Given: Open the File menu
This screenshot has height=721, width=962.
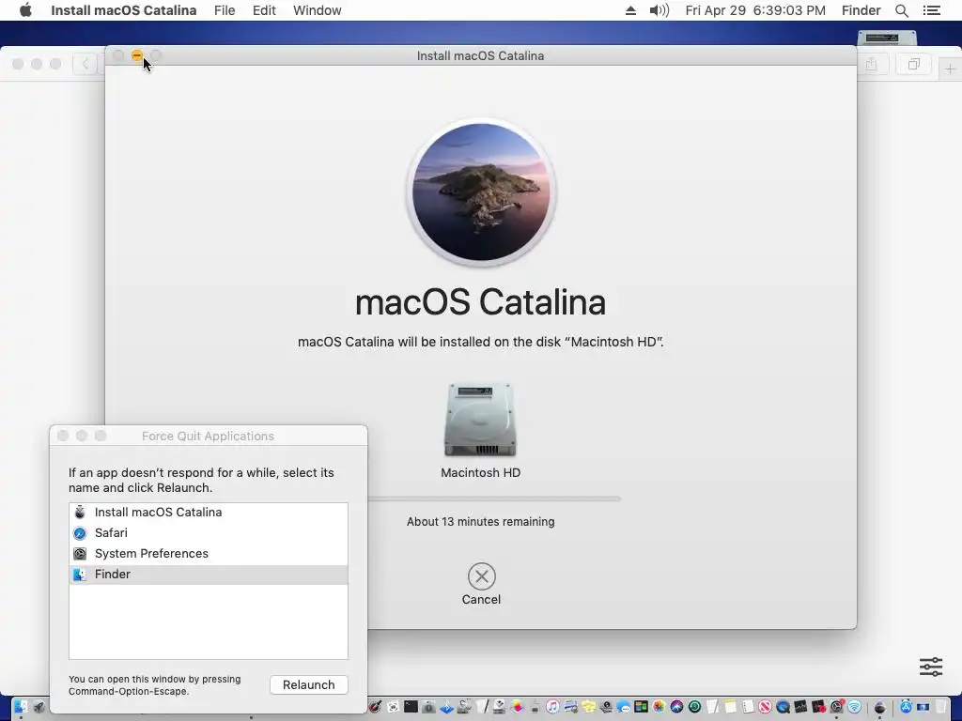Looking at the screenshot, I should (225, 10).
